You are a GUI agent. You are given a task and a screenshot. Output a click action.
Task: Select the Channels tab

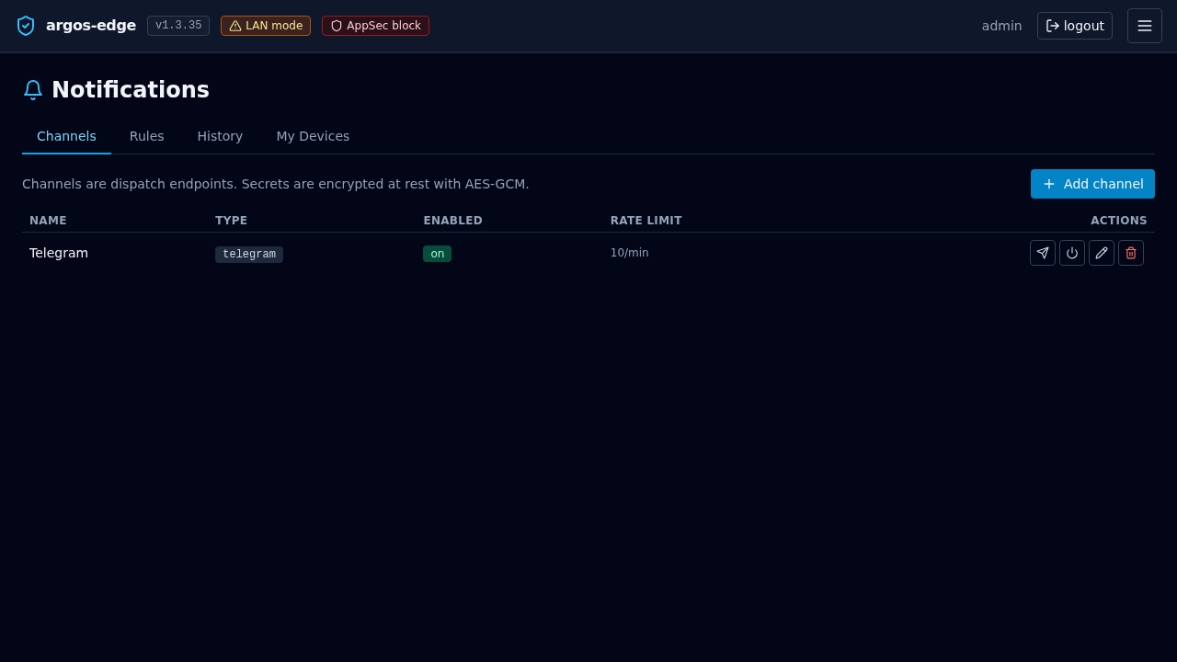pyautogui.click(x=66, y=136)
